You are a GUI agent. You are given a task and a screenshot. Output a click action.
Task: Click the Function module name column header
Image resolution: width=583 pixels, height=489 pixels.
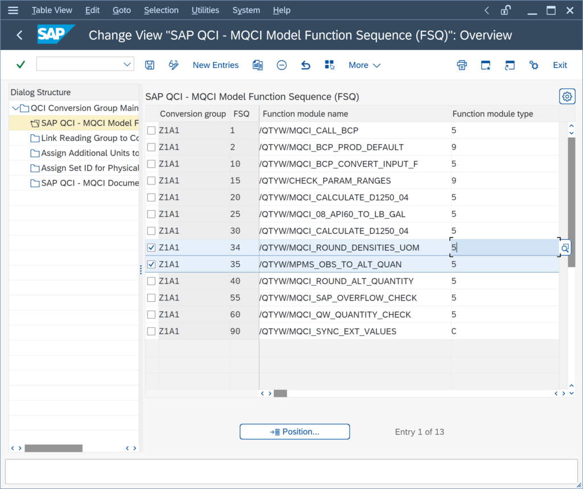pos(355,114)
